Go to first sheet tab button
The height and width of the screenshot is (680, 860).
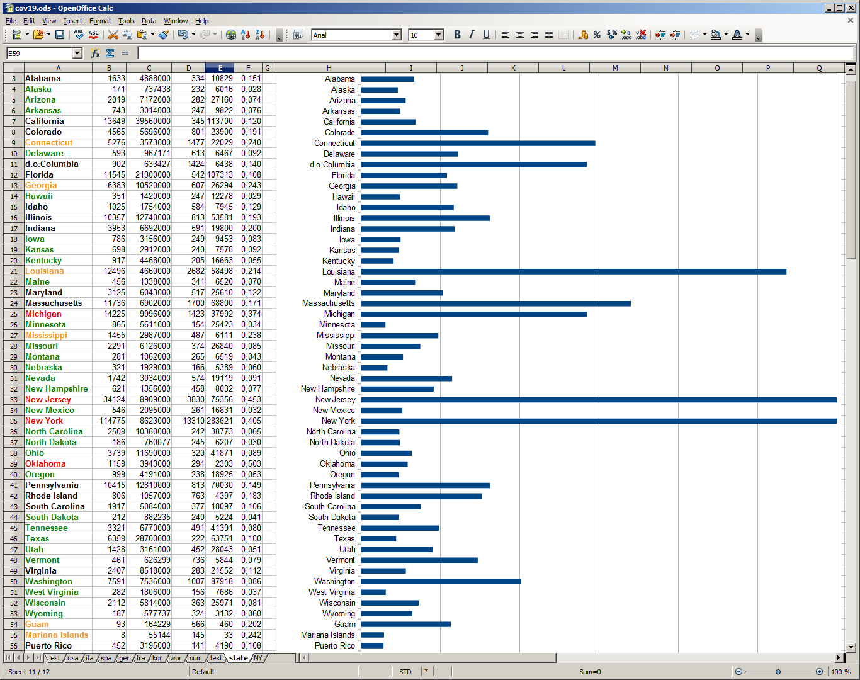pos(9,658)
